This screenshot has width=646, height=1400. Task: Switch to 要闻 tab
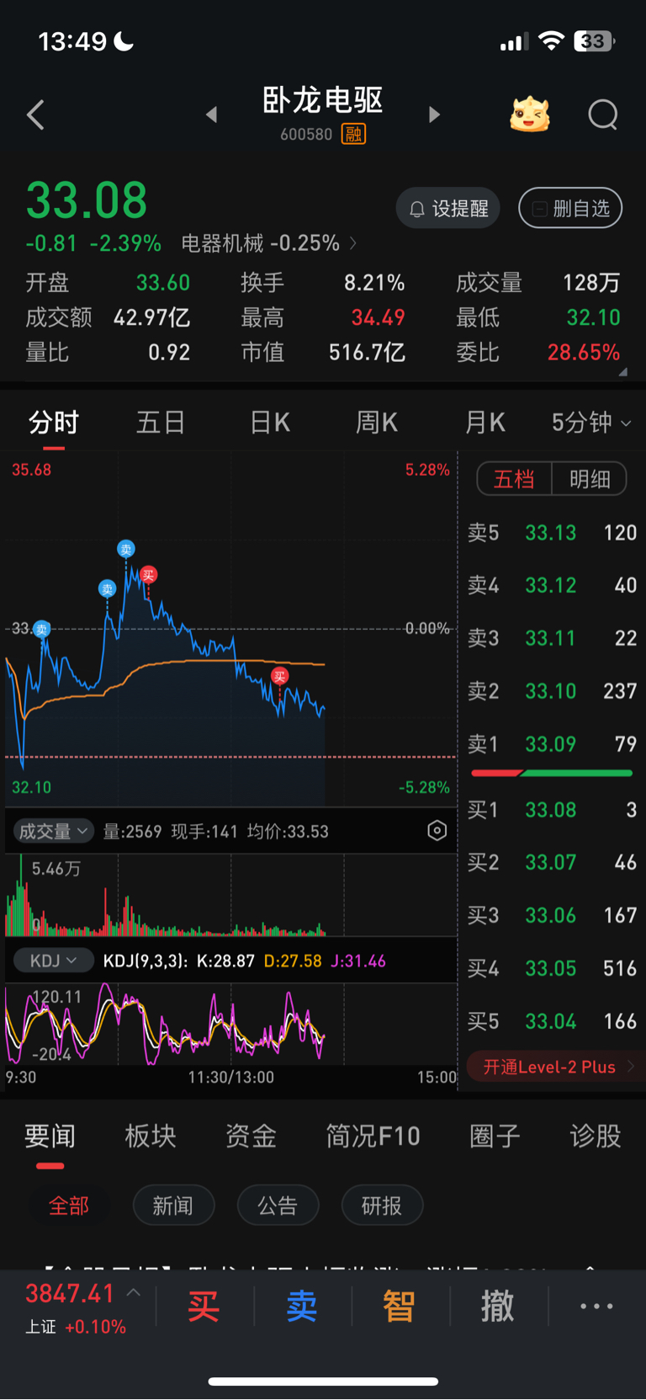(x=50, y=1137)
